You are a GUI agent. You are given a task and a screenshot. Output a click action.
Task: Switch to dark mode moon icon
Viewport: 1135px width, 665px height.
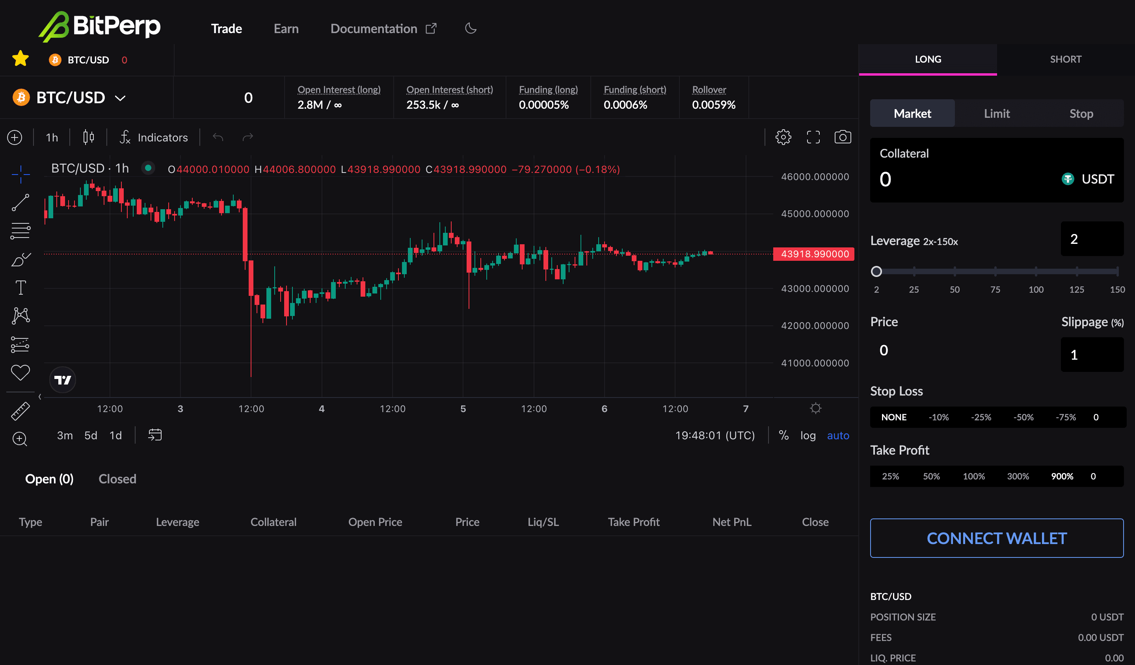click(471, 28)
